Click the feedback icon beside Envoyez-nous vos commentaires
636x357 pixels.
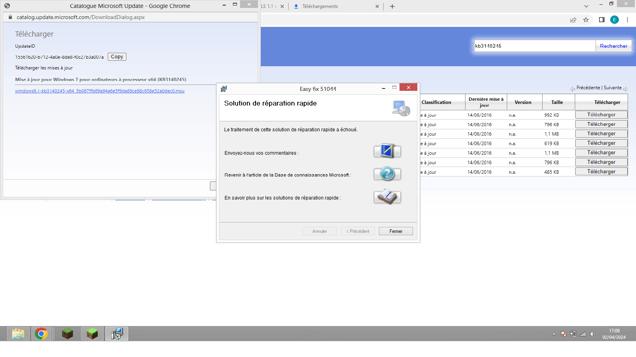pos(387,151)
